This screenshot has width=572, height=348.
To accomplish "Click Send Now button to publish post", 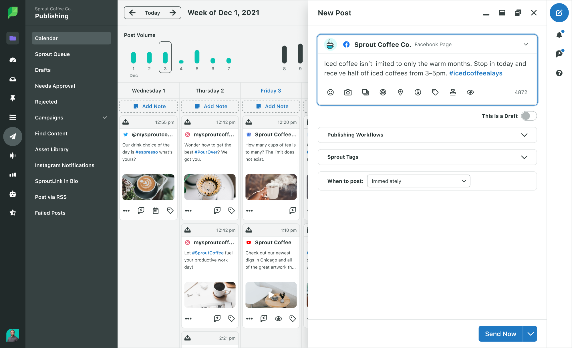I will tap(500, 334).
